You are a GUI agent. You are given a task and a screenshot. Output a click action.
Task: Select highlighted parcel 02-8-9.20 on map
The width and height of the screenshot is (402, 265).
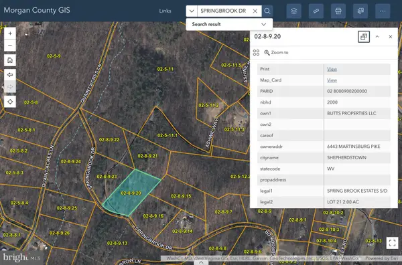click(131, 193)
